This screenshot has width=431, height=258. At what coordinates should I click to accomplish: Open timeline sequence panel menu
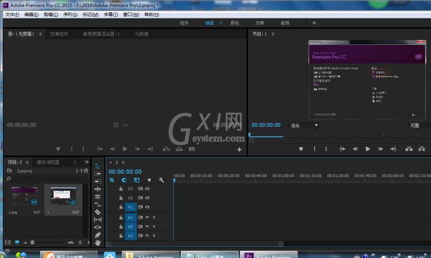point(123,162)
